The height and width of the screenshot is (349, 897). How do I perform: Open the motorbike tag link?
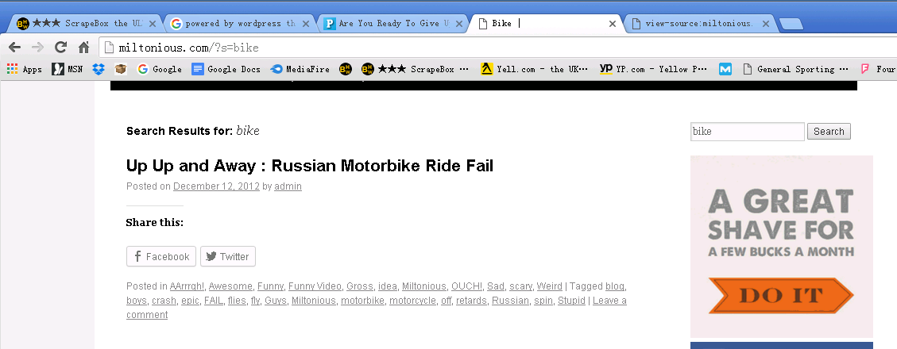click(363, 301)
